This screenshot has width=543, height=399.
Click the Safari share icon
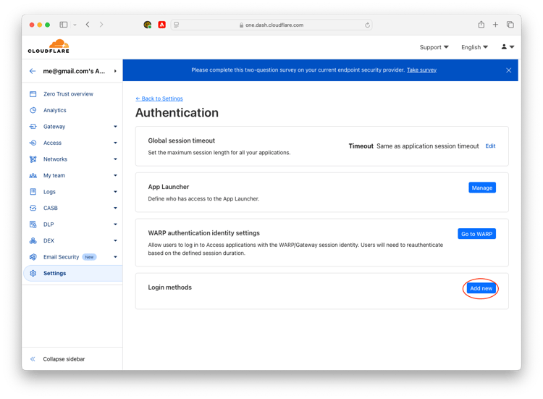coord(481,24)
